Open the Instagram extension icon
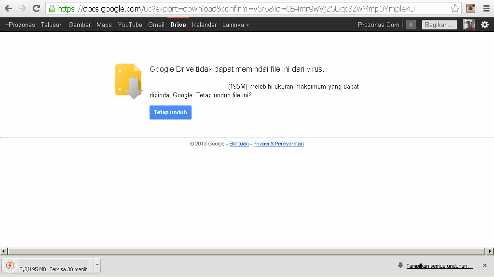The width and height of the screenshot is (494, 277). pyautogui.click(x=470, y=9)
